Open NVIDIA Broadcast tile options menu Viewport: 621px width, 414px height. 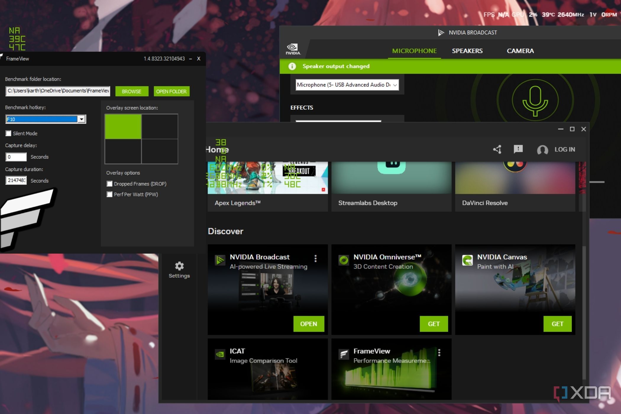click(316, 258)
